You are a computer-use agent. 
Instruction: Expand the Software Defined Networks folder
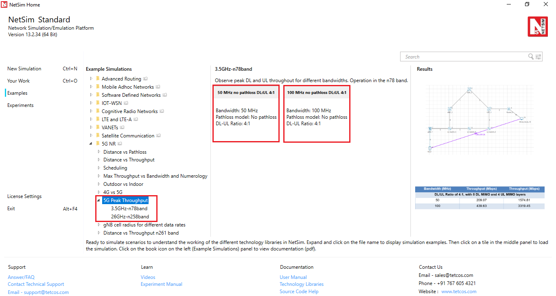pyautogui.click(x=91, y=95)
